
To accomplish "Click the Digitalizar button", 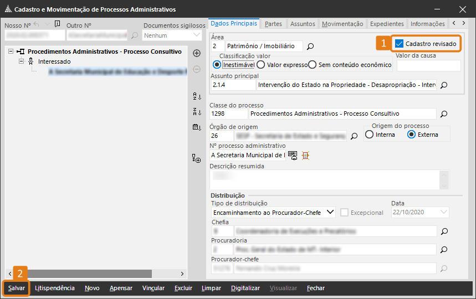I will [x=245, y=288].
